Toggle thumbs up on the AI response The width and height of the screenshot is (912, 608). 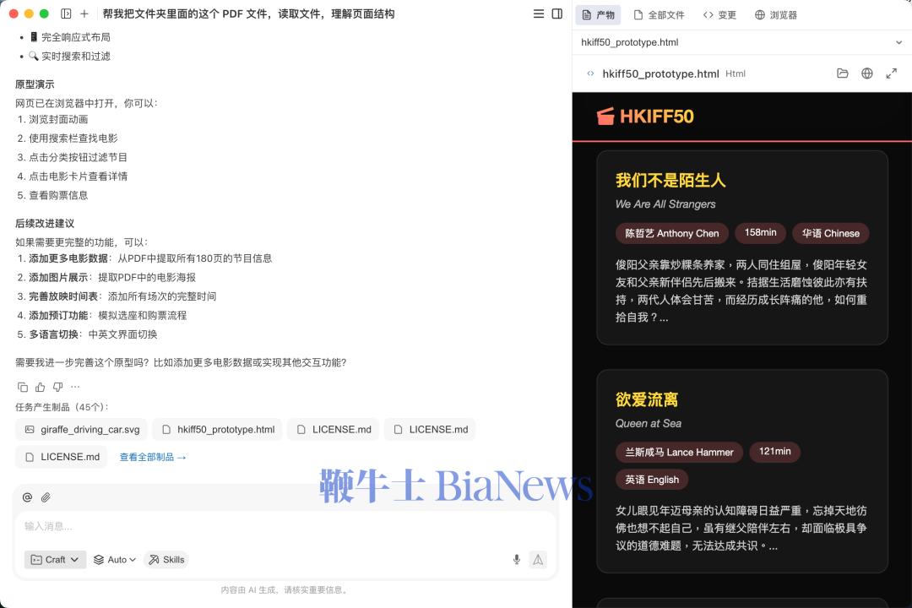[41, 387]
